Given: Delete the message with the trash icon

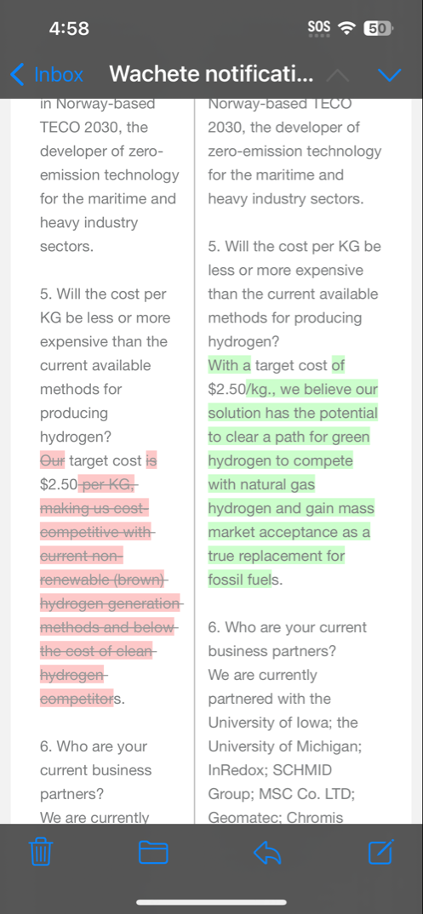Looking at the screenshot, I should (41, 852).
